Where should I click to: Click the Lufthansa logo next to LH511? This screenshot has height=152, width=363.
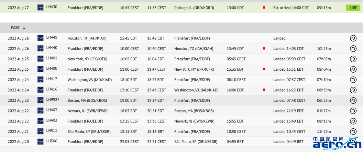[40, 132]
